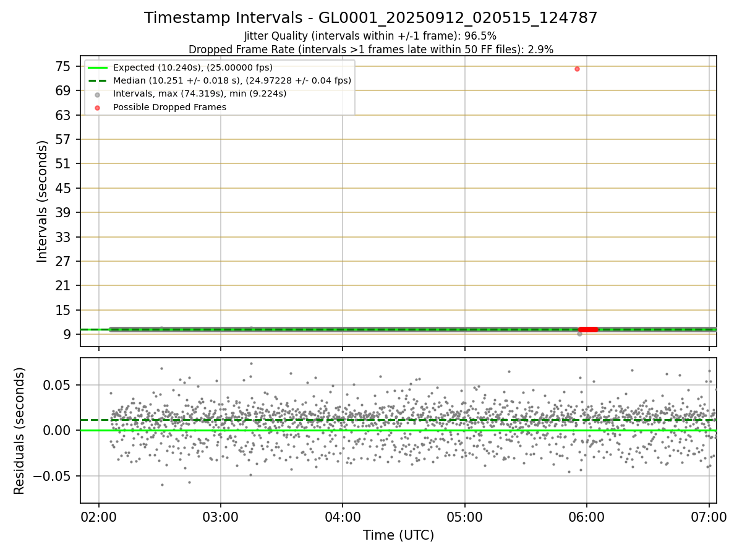The image size is (742, 557).
Task: Click the '9' tick on intervals axis
Action: click(x=69, y=334)
